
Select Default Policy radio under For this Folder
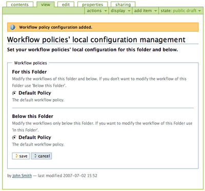14,93
